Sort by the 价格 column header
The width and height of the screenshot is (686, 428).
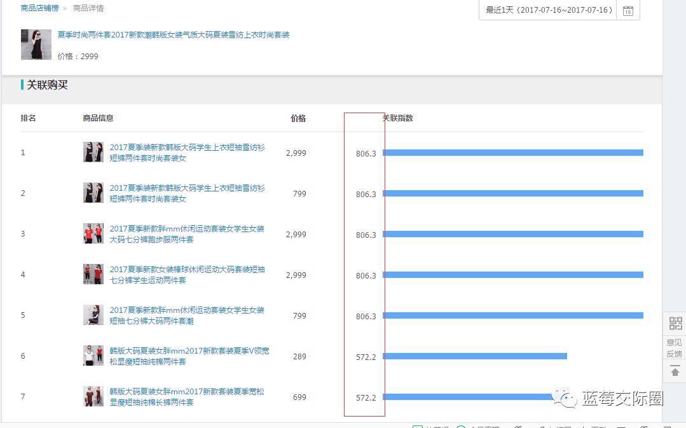point(297,118)
